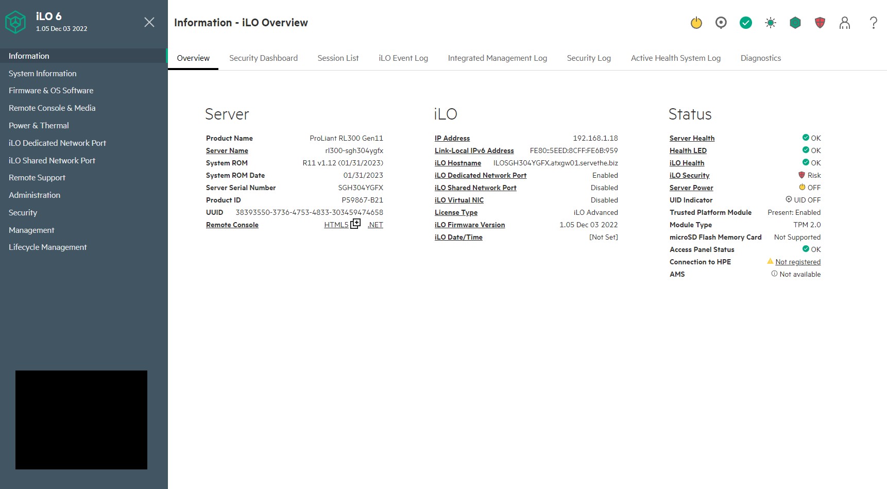
Task: Click the Health LED OK checkmark icon
Action: [x=806, y=150]
